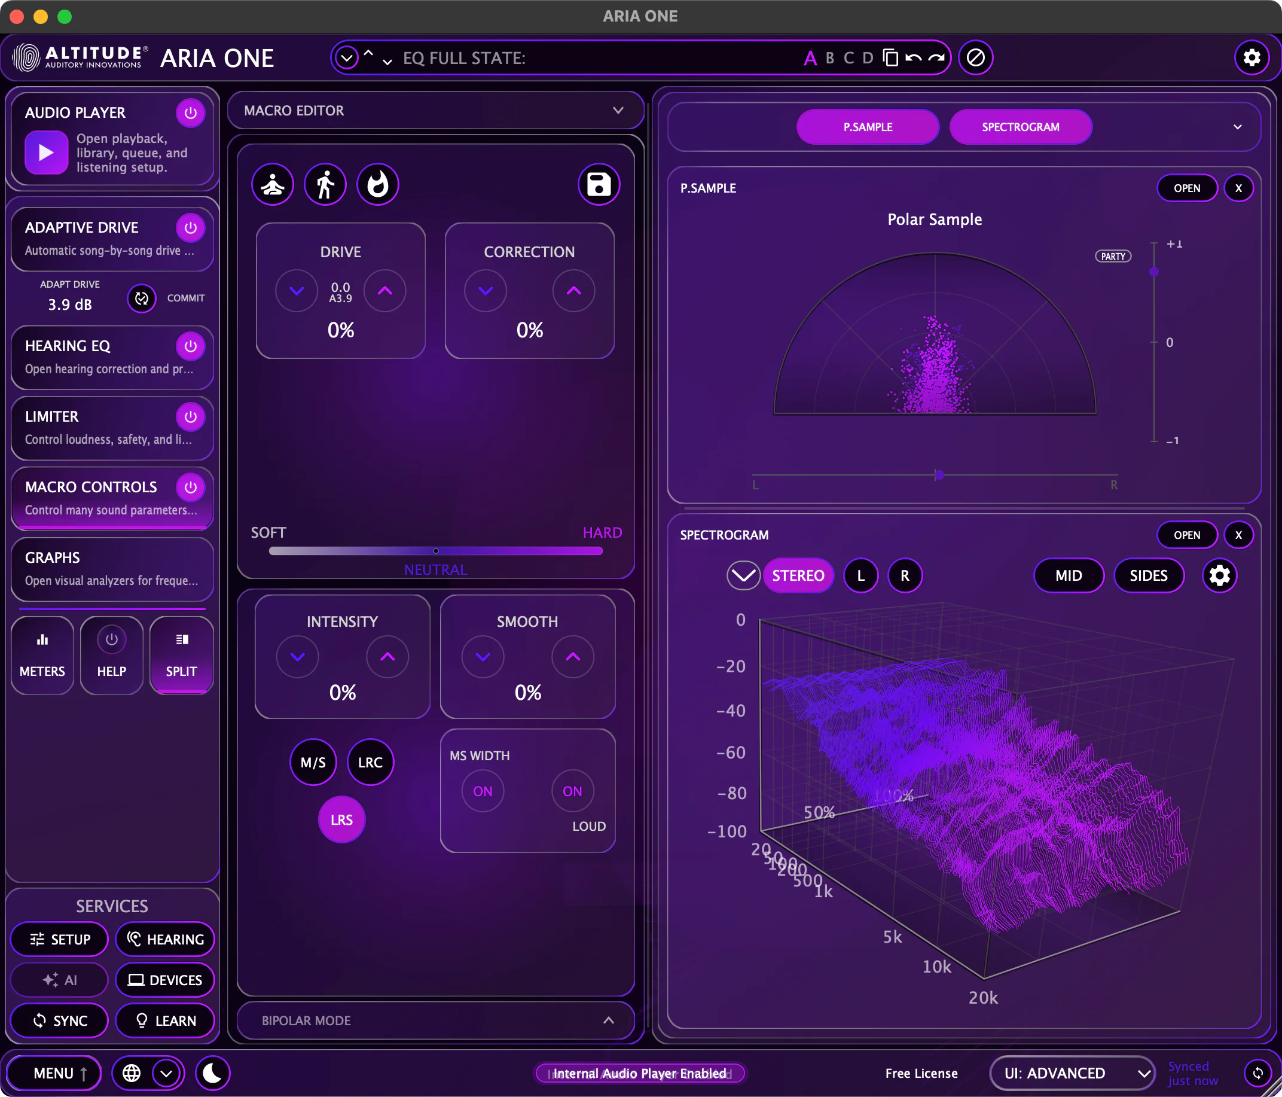The width and height of the screenshot is (1282, 1097).
Task: Decrease the Correction value
Action: (486, 290)
